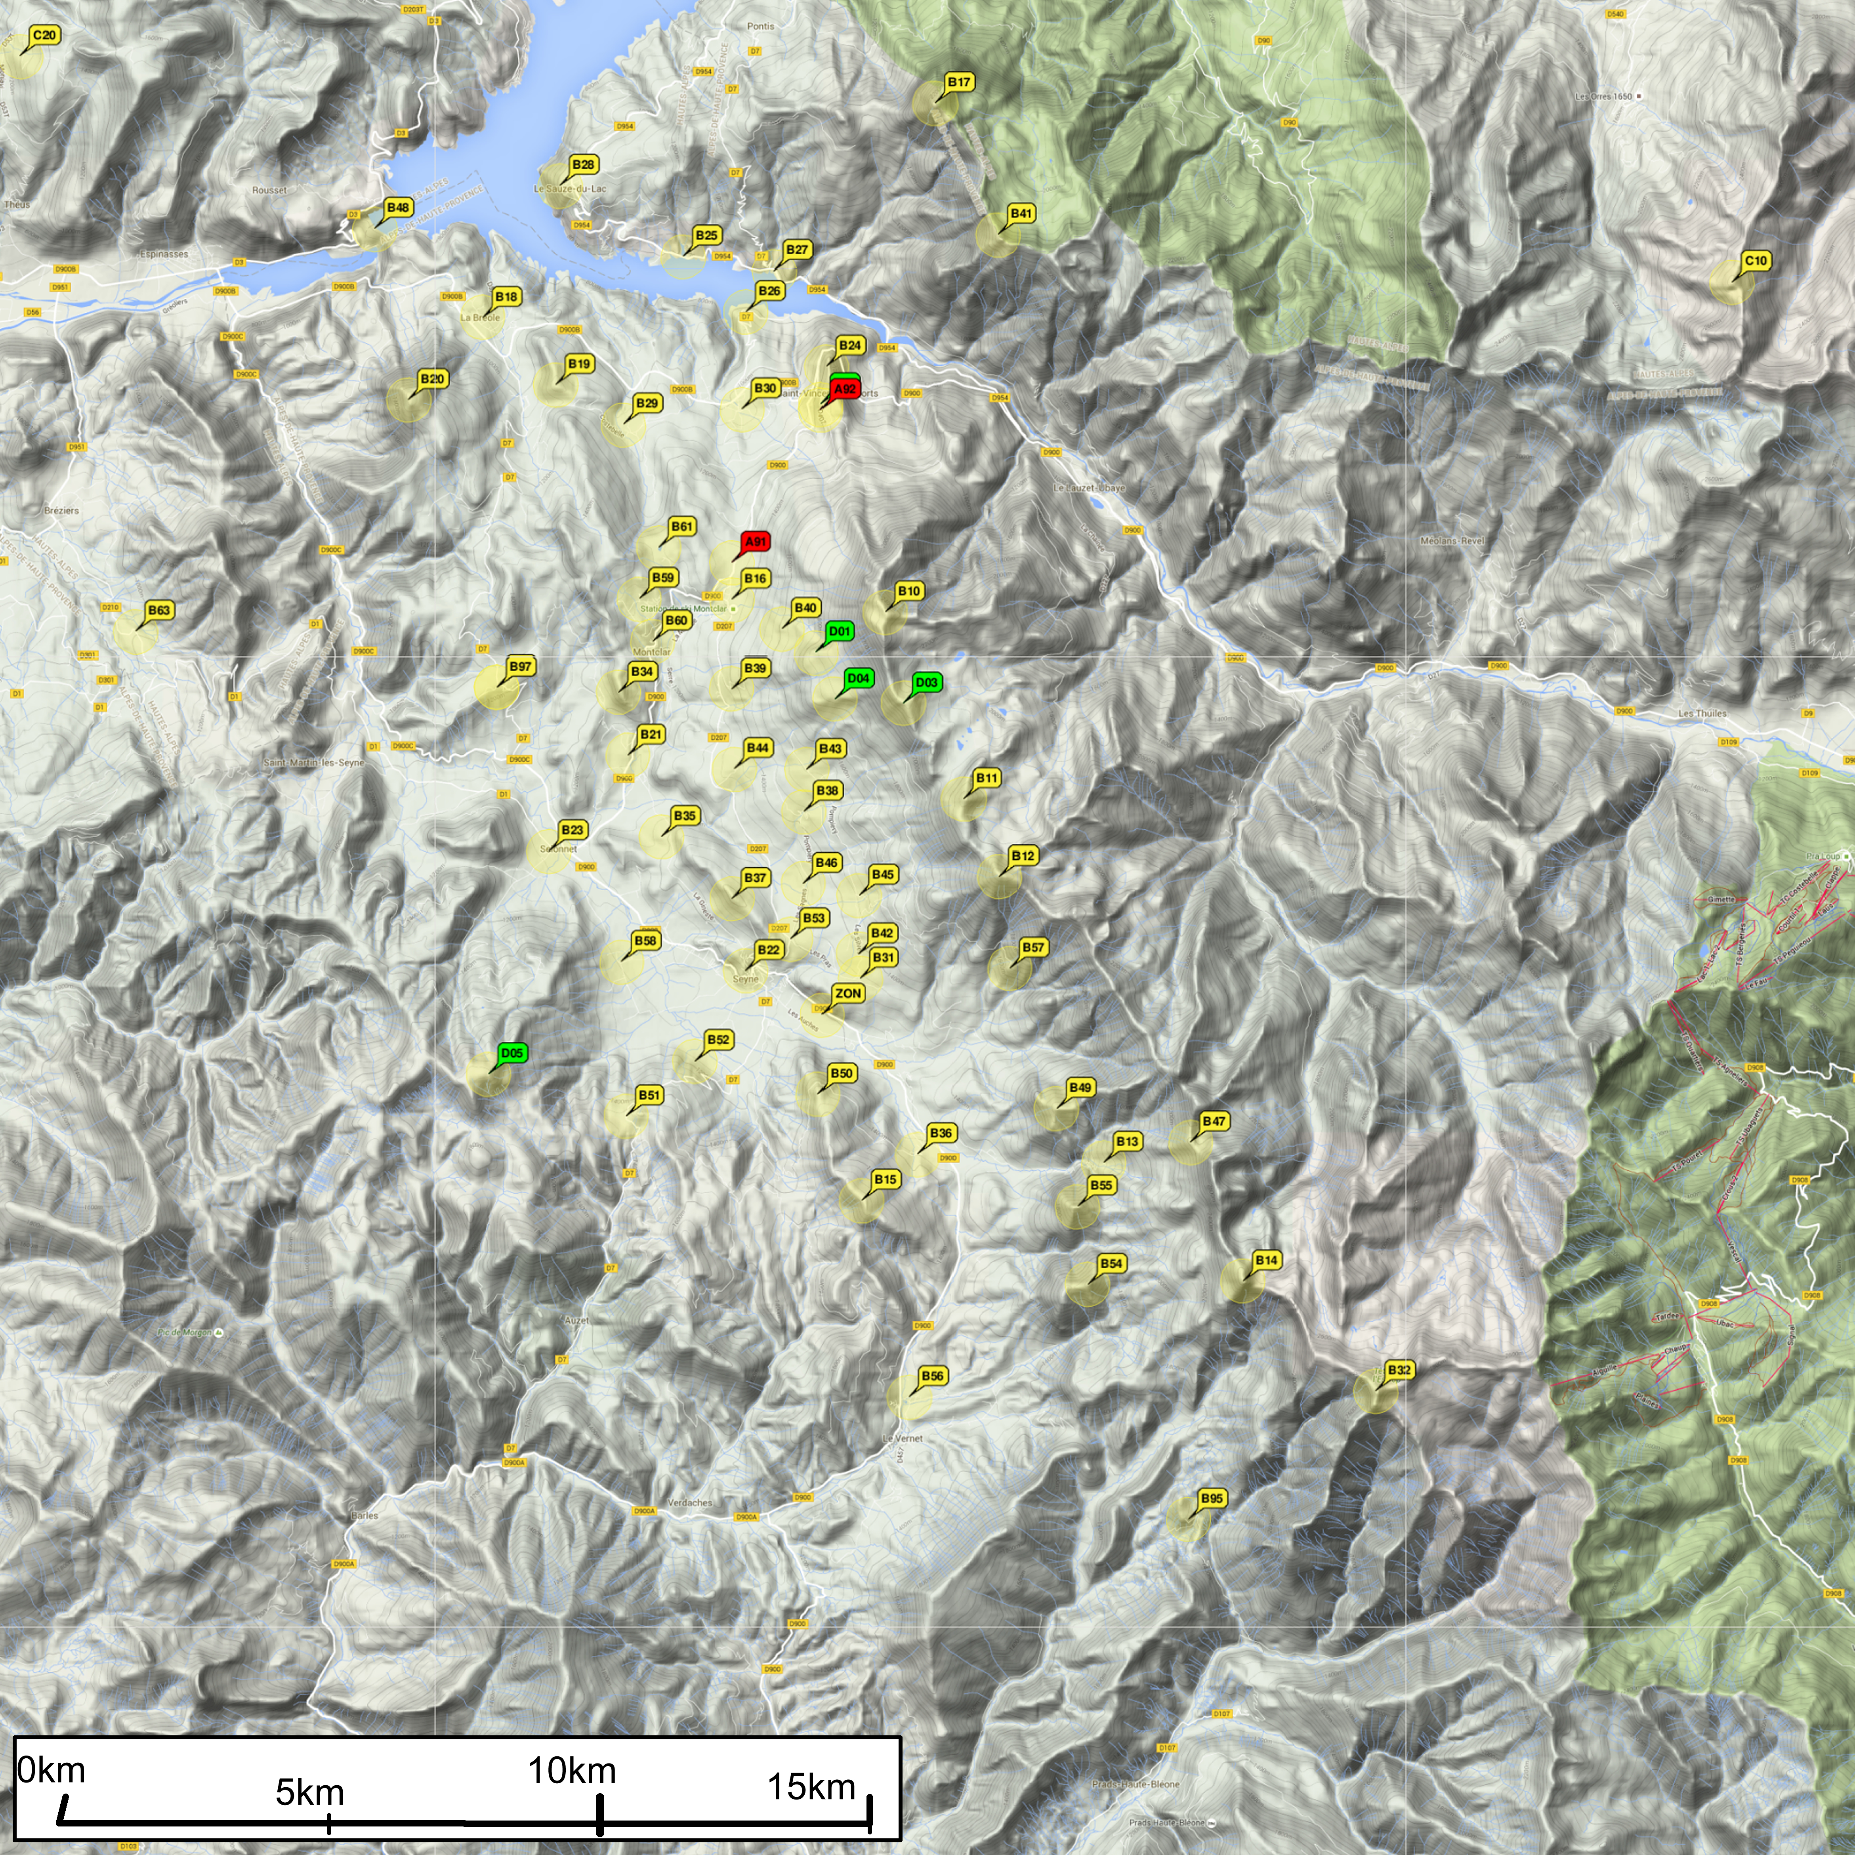1855x1855 pixels.
Task: Select the B17 waypoint label
Action: (958, 82)
